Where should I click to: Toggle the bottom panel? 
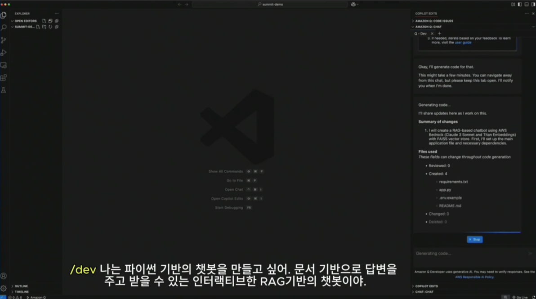tap(527, 4)
